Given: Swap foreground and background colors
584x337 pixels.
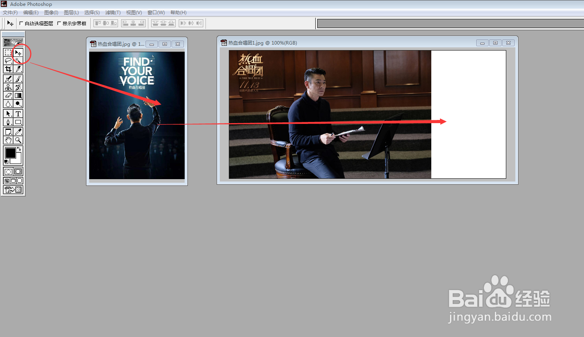Looking at the screenshot, I should click(x=19, y=149).
